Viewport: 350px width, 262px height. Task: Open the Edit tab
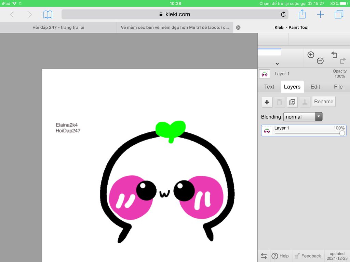point(315,87)
